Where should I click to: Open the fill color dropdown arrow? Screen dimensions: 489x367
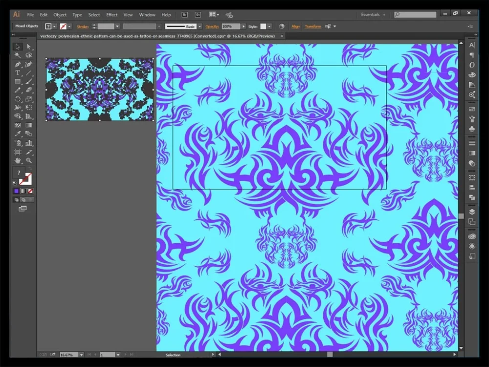pyautogui.click(x=54, y=26)
